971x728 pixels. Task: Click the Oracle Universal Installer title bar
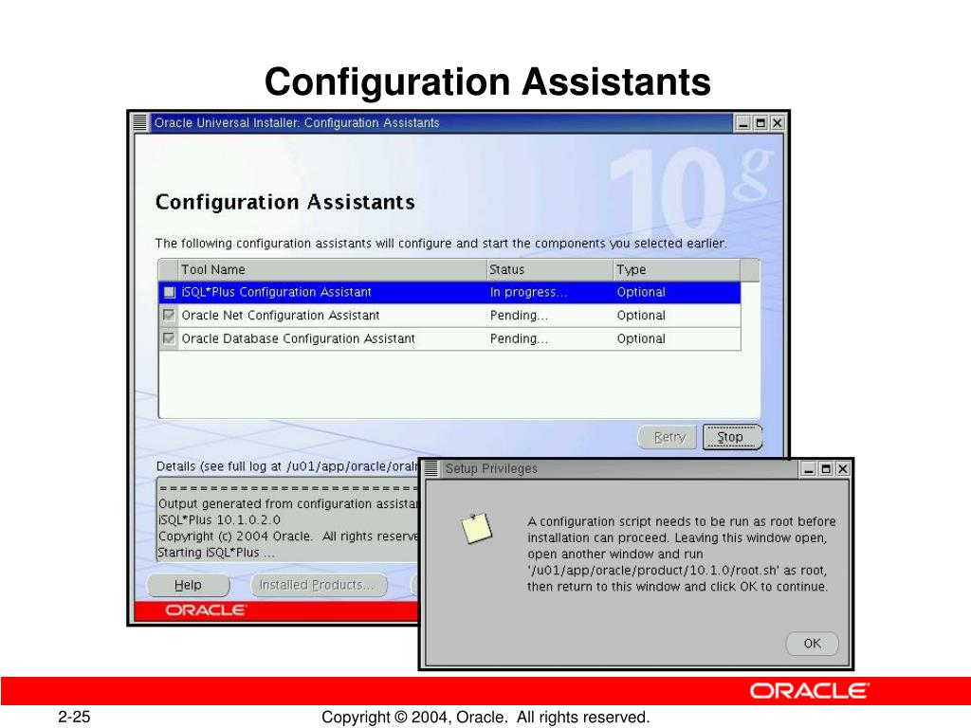coord(441,122)
